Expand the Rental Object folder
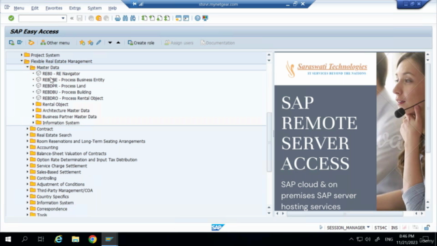The image size is (437, 246). [33, 104]
